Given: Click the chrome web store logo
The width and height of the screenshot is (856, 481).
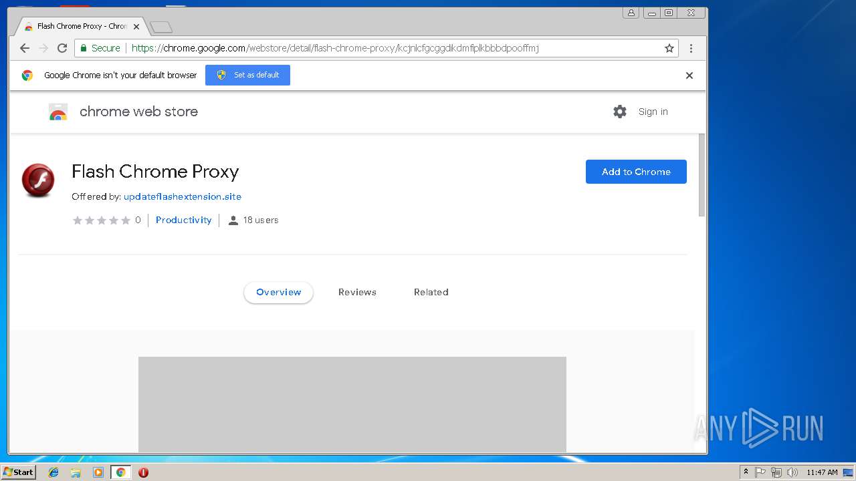Looking at the screenshot, I should tap(58, 112).
